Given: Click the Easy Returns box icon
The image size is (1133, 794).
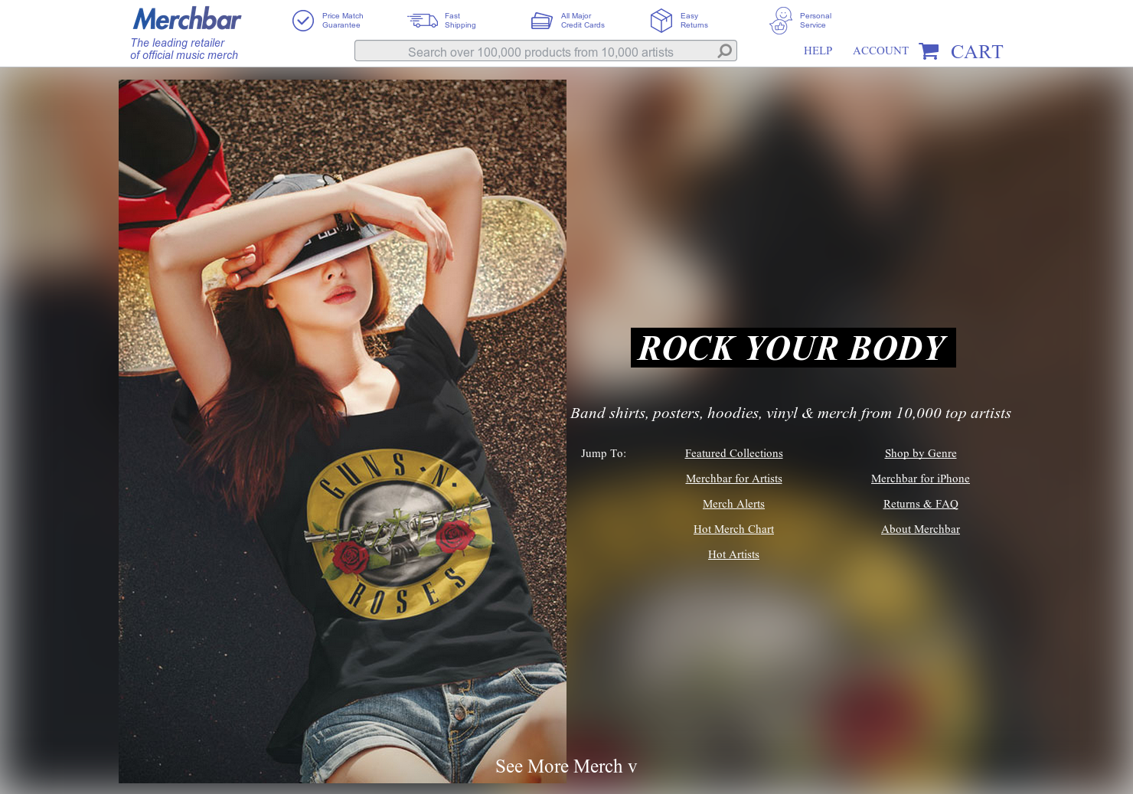Looking at the screenshot, I should (661, 21).
